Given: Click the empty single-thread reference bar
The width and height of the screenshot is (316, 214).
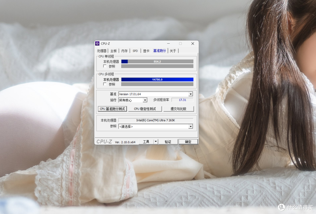Looking at the screenshot, I should [x=157, y=66].
